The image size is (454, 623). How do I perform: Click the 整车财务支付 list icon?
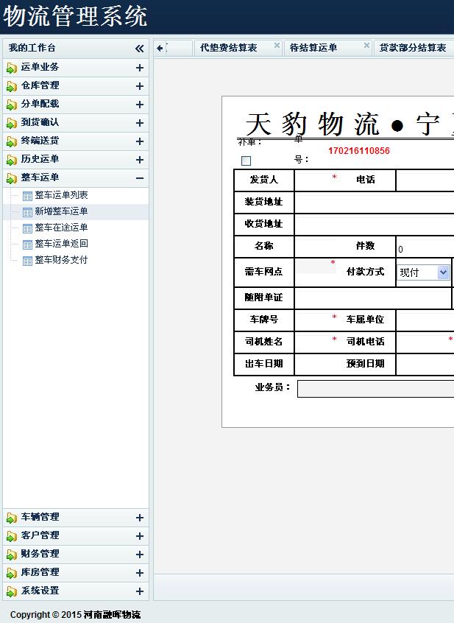click(x=28, y=261)
